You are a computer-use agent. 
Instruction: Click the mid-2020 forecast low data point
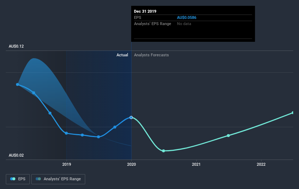[x=164, y=151]
